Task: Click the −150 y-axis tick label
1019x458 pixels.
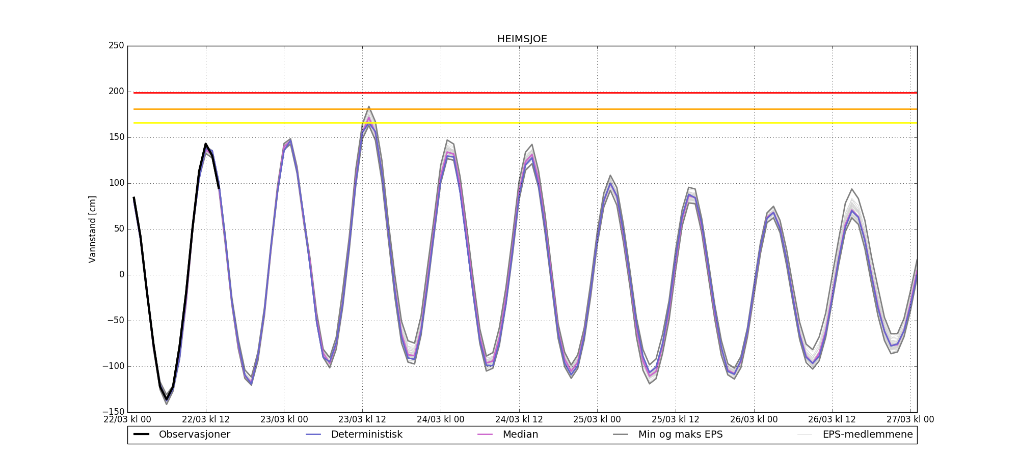Action: tap(113, 412)
